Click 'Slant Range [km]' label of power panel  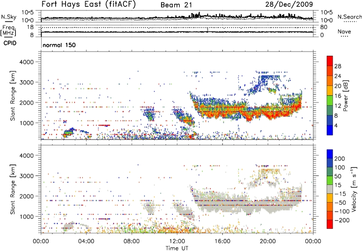[x=13, y=96]
